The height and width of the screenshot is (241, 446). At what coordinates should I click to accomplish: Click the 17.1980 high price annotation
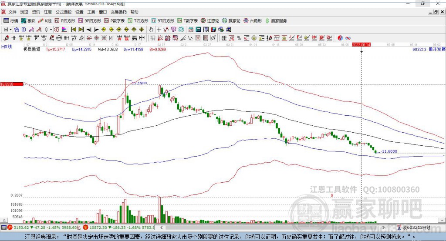tap(139, 83)
